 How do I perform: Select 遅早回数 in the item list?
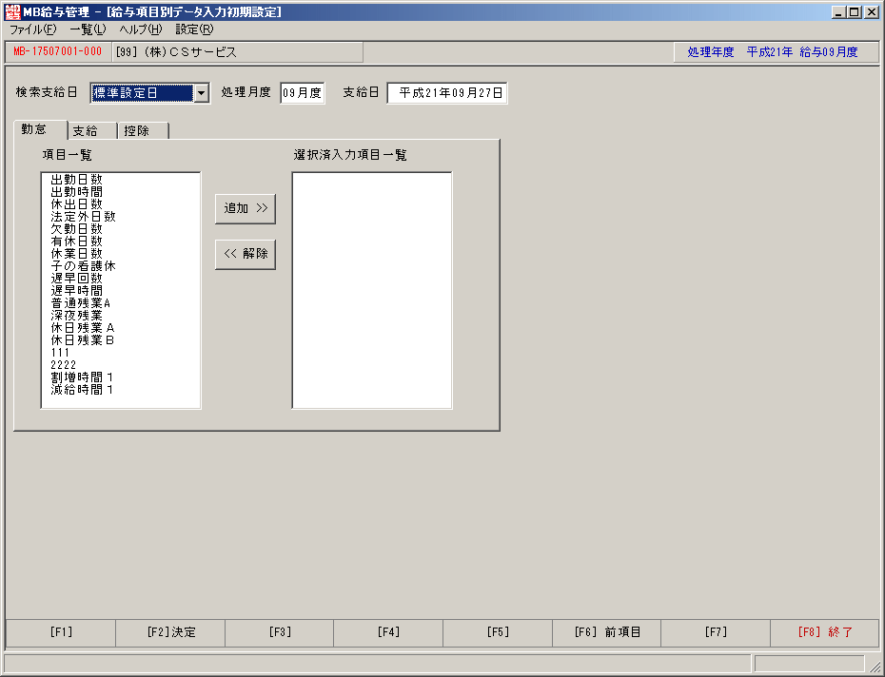point(77,279)
